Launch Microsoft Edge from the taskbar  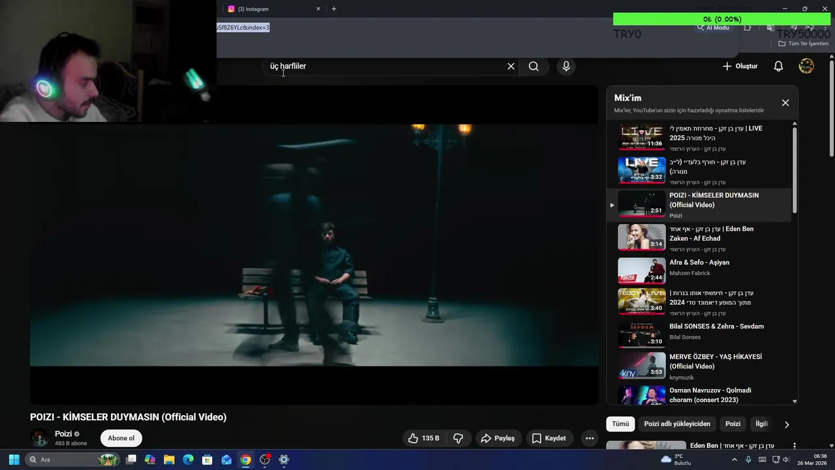(x=188, y=460)
